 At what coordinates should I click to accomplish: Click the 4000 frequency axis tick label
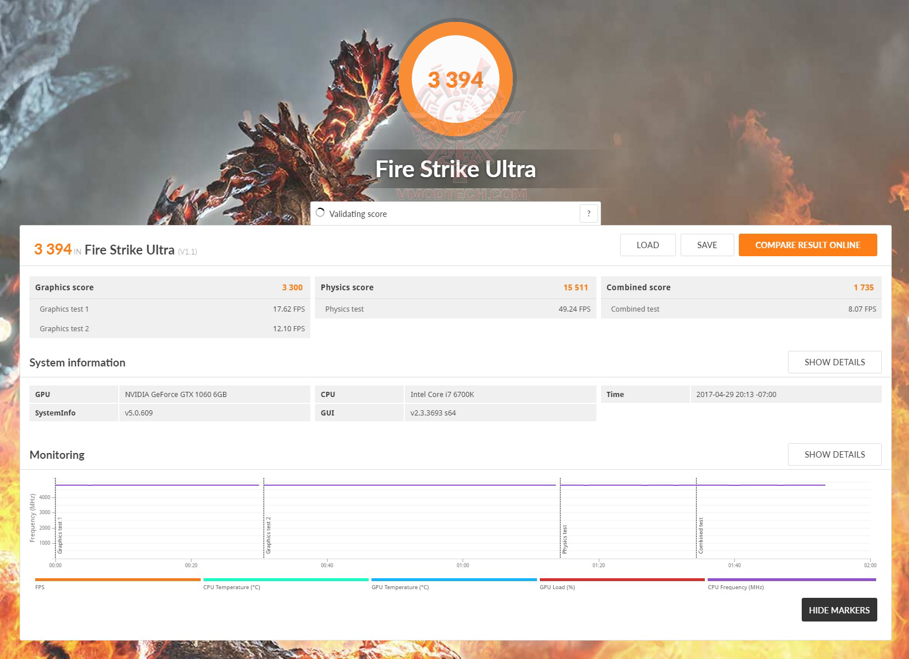(x=44, y=497)
